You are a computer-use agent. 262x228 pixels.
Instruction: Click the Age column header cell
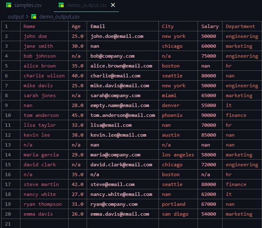76,26
